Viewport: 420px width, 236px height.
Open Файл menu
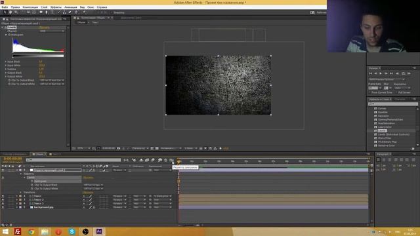pyautogui.click(x=5, y=7)
